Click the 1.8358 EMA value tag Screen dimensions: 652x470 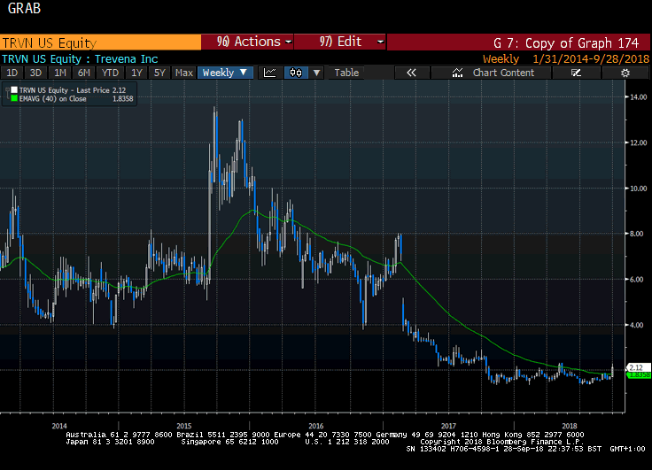[639, 374]
